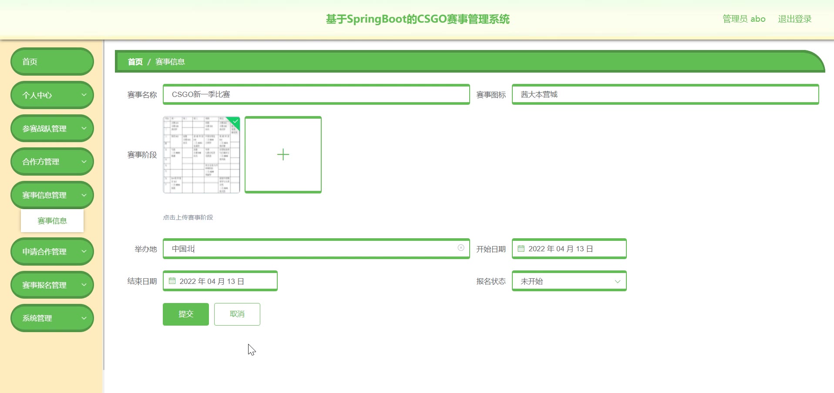Click the page title 基于SpringBoot的CSGO赛事管理系统
Screen dimensions: 834x393
point(418,19)
